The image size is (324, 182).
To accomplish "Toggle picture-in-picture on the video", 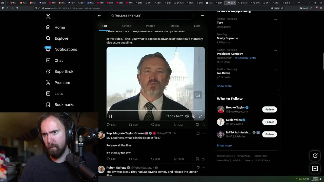I will coord(198,95).
